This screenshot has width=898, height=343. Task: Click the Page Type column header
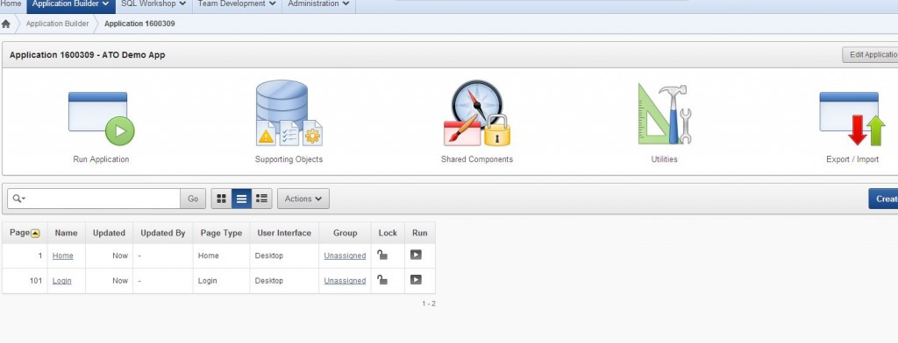pyautogui.click(x=221, y=233)
